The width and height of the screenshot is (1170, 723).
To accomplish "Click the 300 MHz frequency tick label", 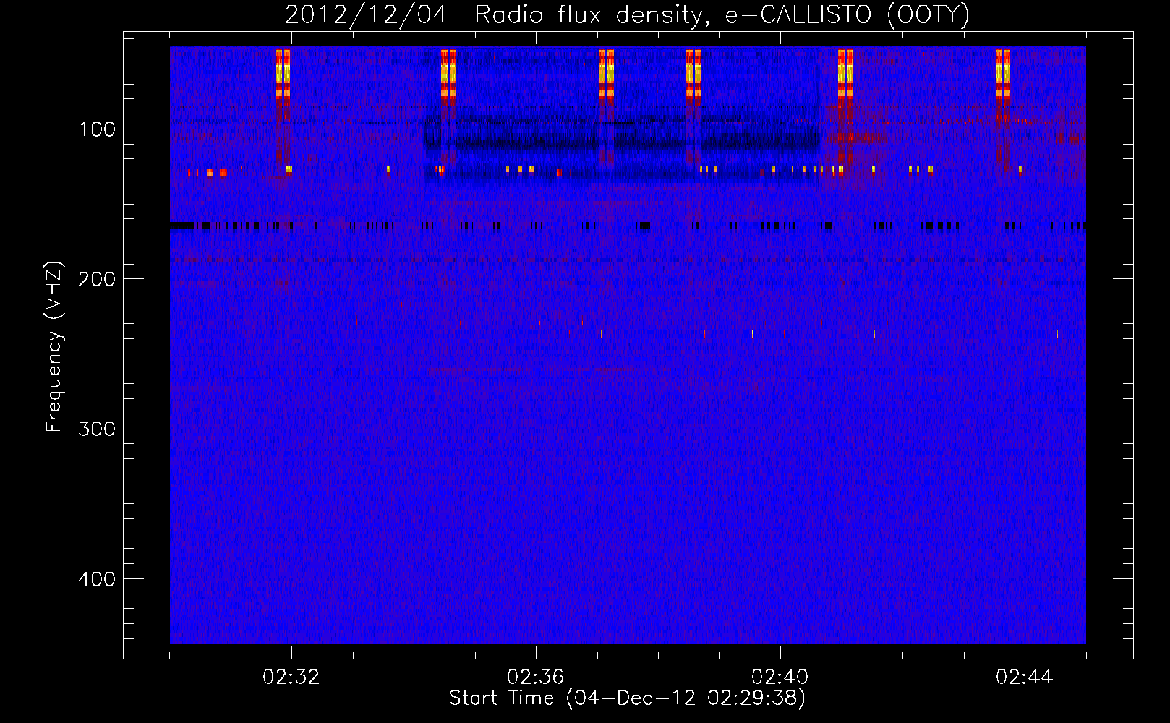I will 97,429.
